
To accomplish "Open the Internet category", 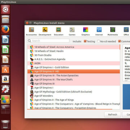I will pos(99,31).
